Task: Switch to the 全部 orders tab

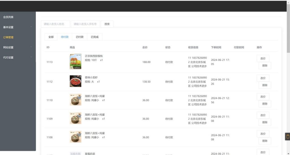Action: point(51,37)
